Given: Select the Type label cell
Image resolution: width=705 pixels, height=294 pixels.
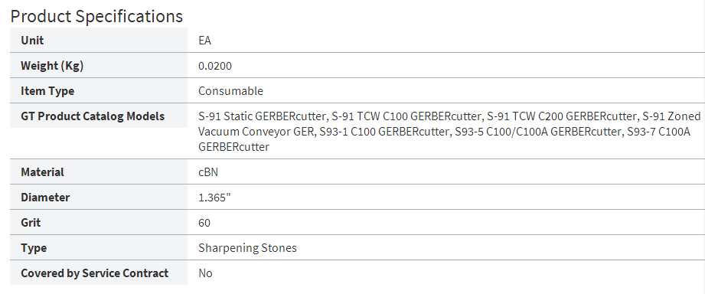Looking at the screenshot, I should 99,247.
